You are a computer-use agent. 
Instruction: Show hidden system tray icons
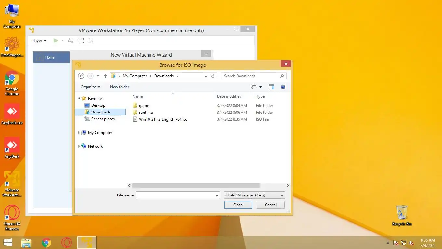(388, 243)
